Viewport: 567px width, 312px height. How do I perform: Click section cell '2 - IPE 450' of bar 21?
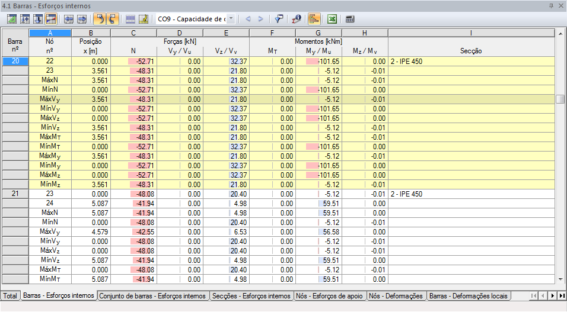[471, 194]
